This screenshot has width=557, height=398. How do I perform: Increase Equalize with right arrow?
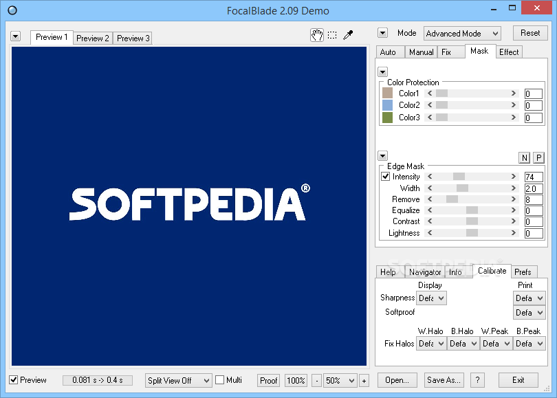tap(513, 210)
